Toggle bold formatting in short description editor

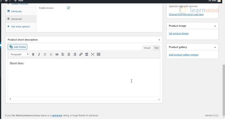[33, 54]
